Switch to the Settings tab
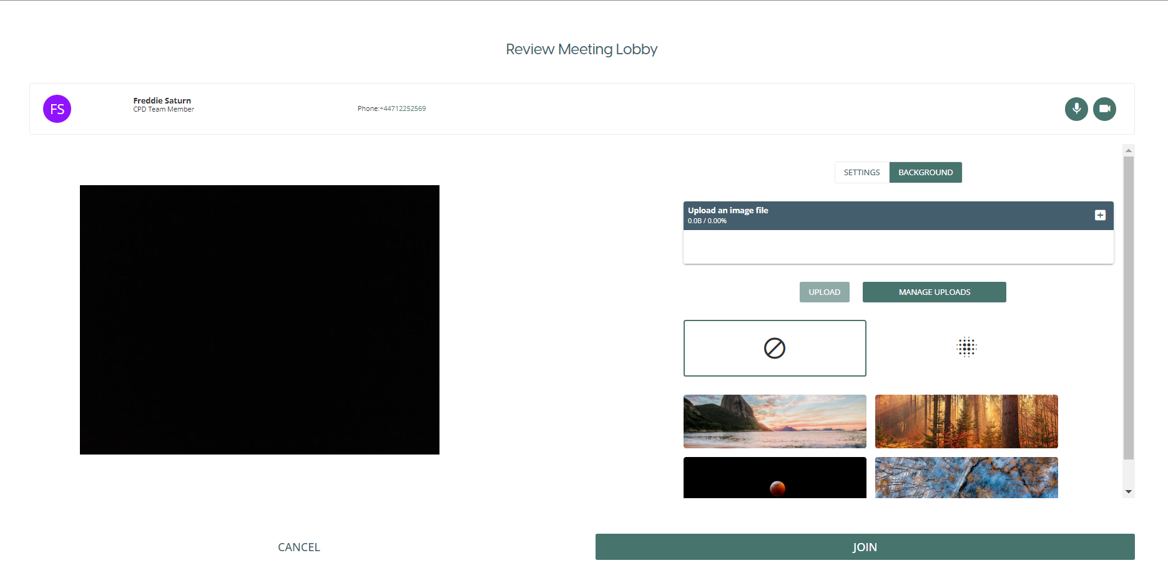 point(861,173)
